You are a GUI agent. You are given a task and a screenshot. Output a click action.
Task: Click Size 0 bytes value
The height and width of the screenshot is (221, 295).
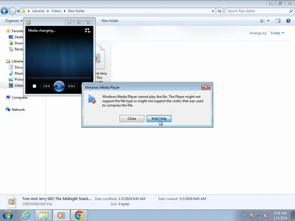[124, 204]
